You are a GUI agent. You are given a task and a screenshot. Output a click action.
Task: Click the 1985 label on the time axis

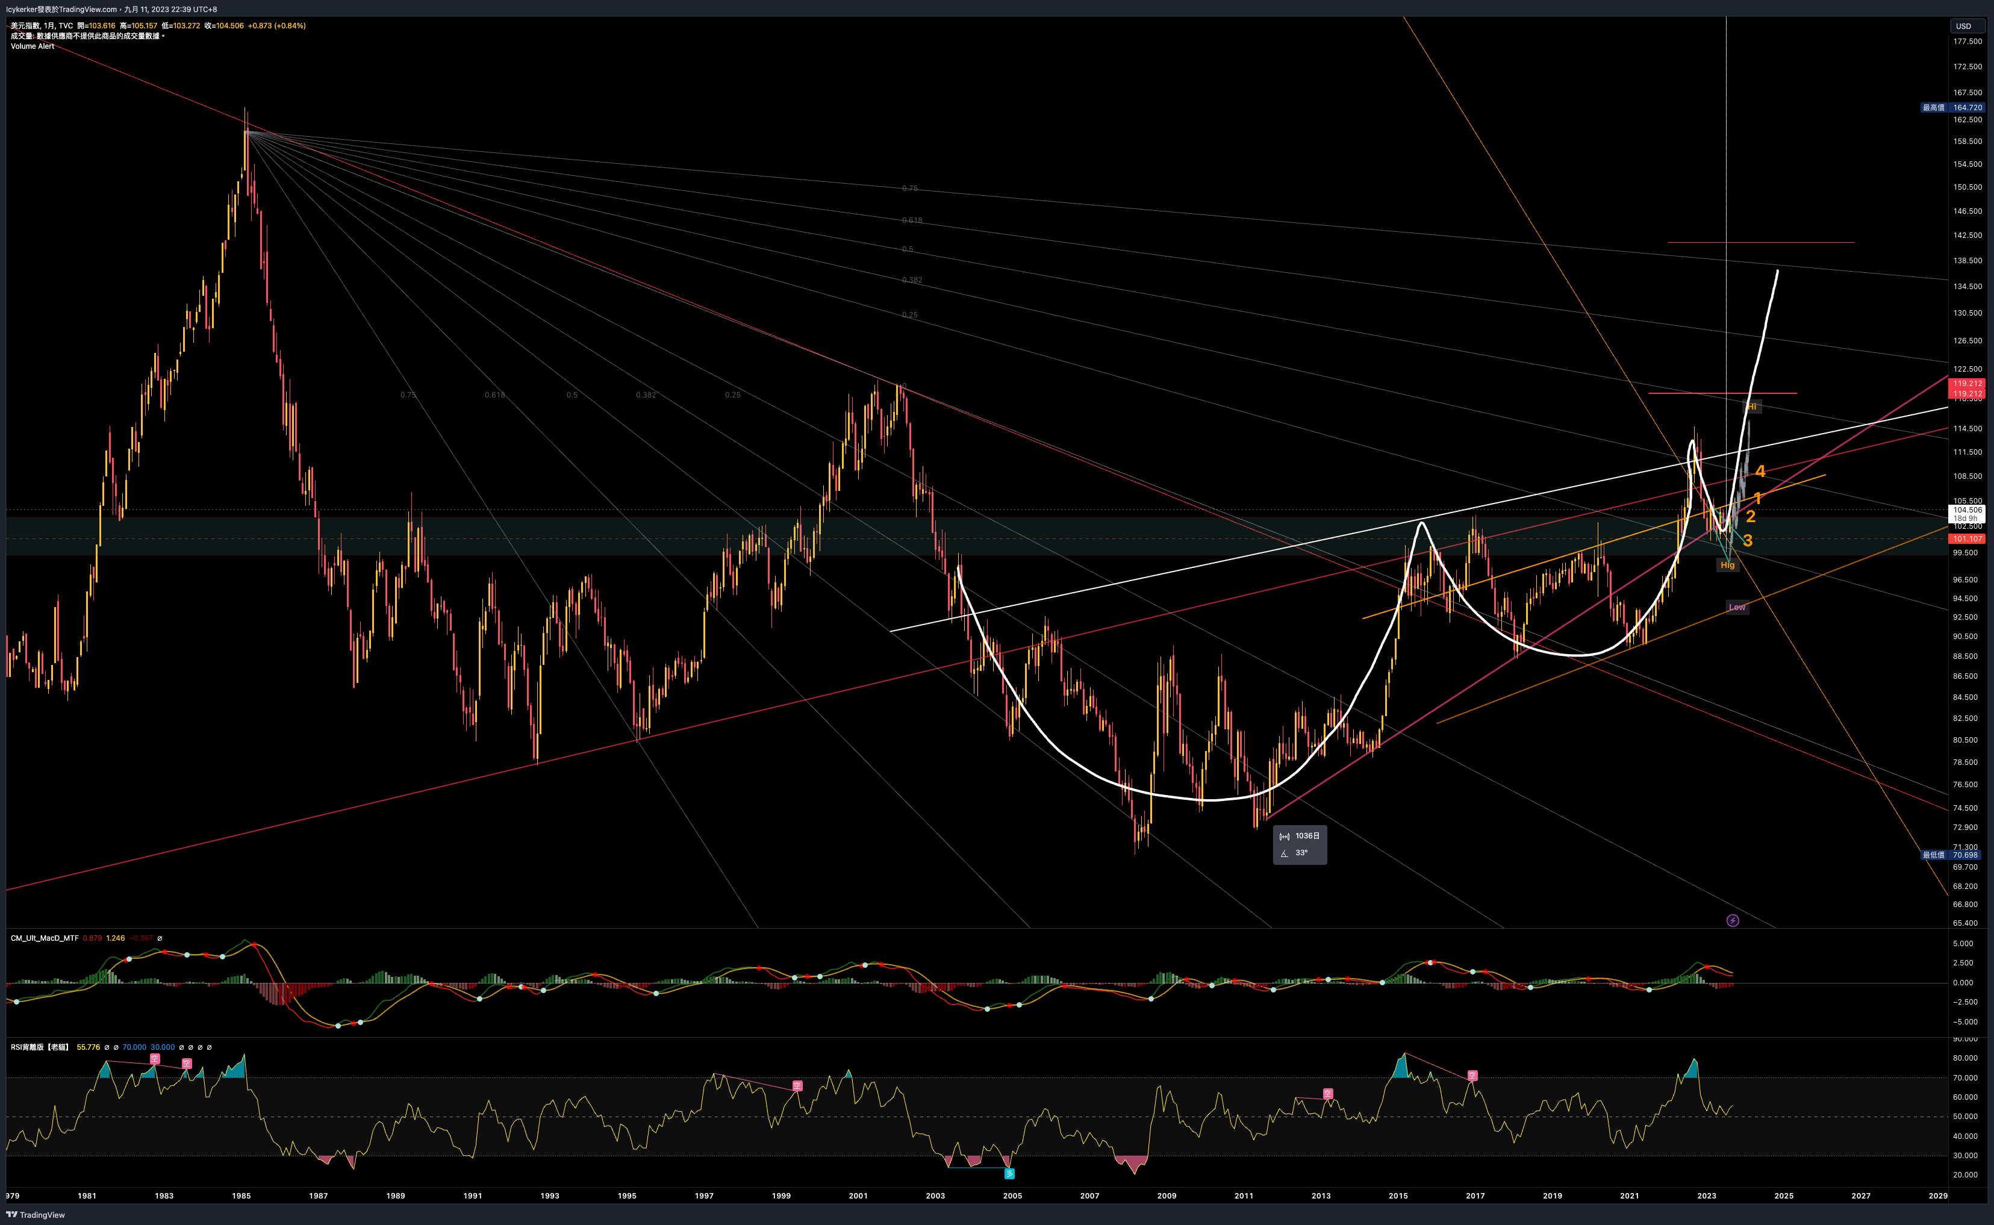tap(241, 1196)
